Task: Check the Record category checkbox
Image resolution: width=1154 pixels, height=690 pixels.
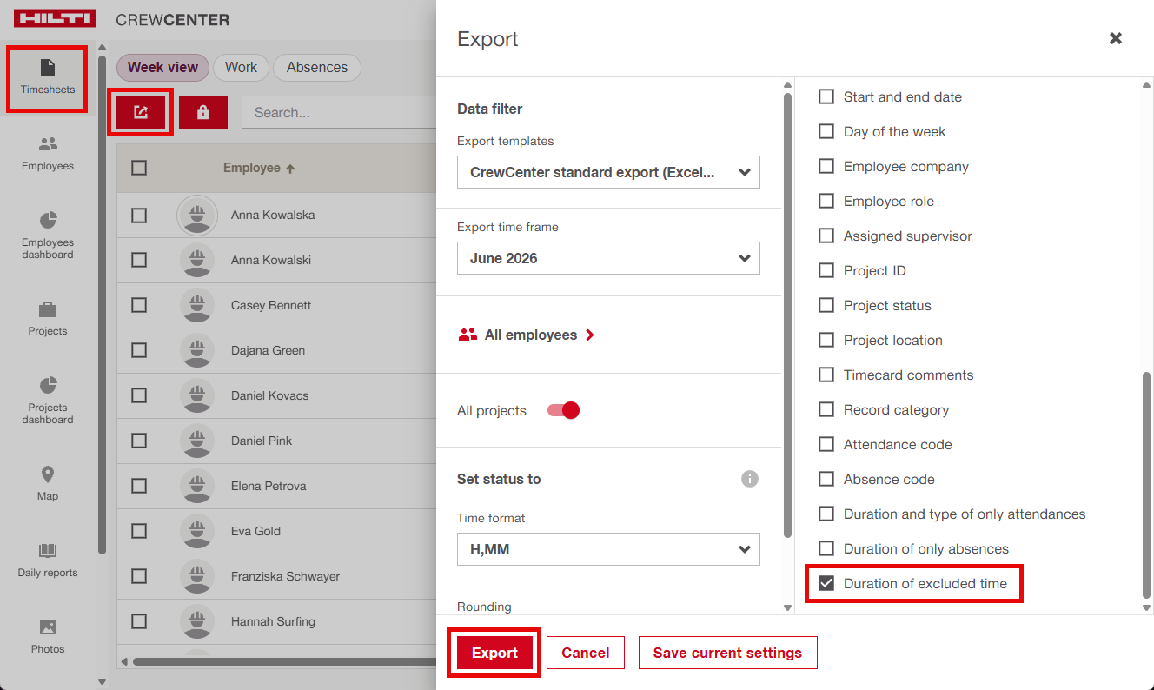Action: click(x=826, y=409)
